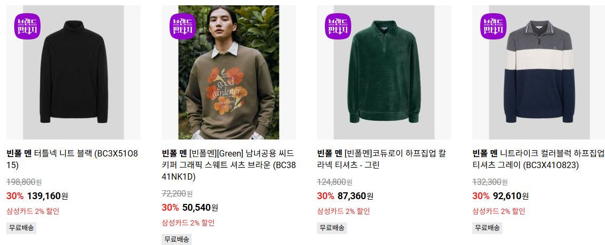Viewport: 605px width, 245px height.
Task: Open the brown graphic sweatshirt model photo
Action: (x=229, y=72)
